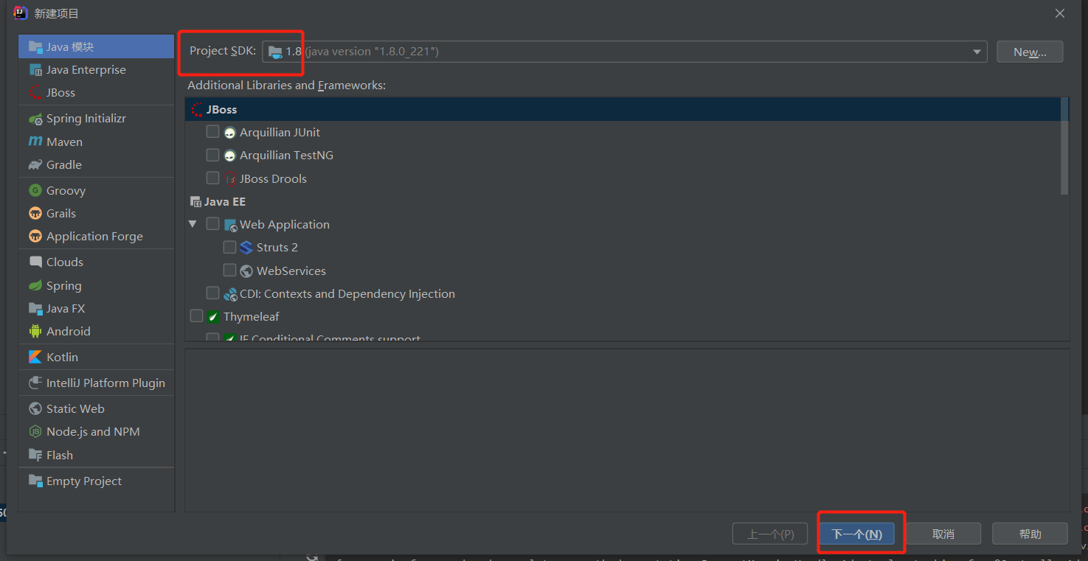1088x561 pixels.
Task: Check the JBoss Drools checkbox
Action: coord(212,178)
